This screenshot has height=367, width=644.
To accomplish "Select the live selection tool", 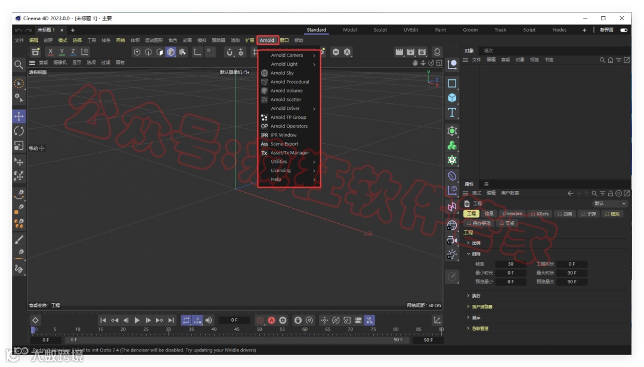I will click(19, 84).
